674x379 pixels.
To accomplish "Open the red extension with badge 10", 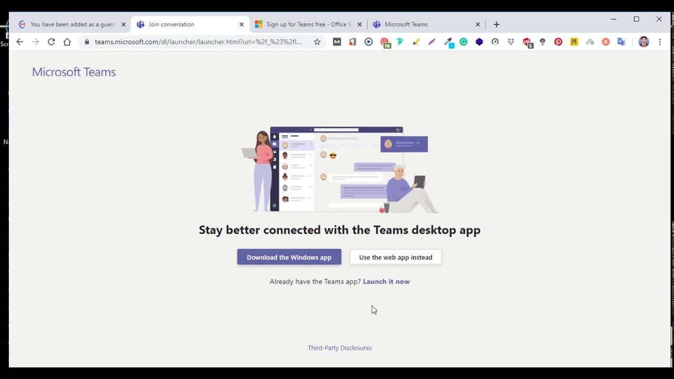I will pos(385,43).
